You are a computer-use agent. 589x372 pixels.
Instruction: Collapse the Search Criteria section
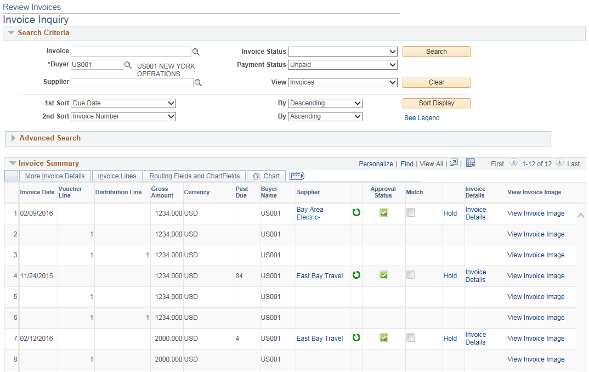(x=11, y=33)
